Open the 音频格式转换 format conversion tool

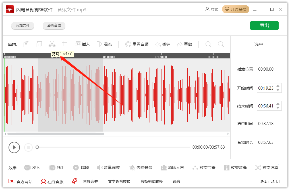pos(152,181)
